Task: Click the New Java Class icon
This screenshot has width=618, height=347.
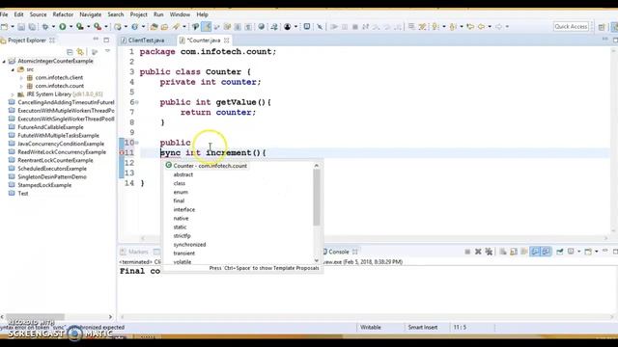Action: pos(135,27)
